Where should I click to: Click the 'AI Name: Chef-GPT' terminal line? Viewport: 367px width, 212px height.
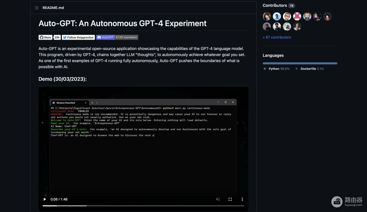pos(64,126)
